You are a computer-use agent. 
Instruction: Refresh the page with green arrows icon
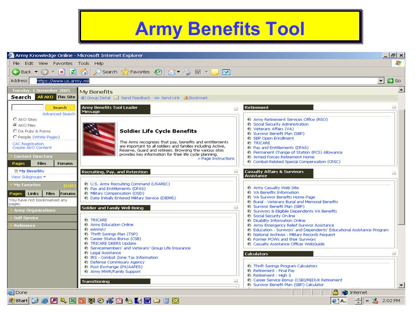click(73, 72)
